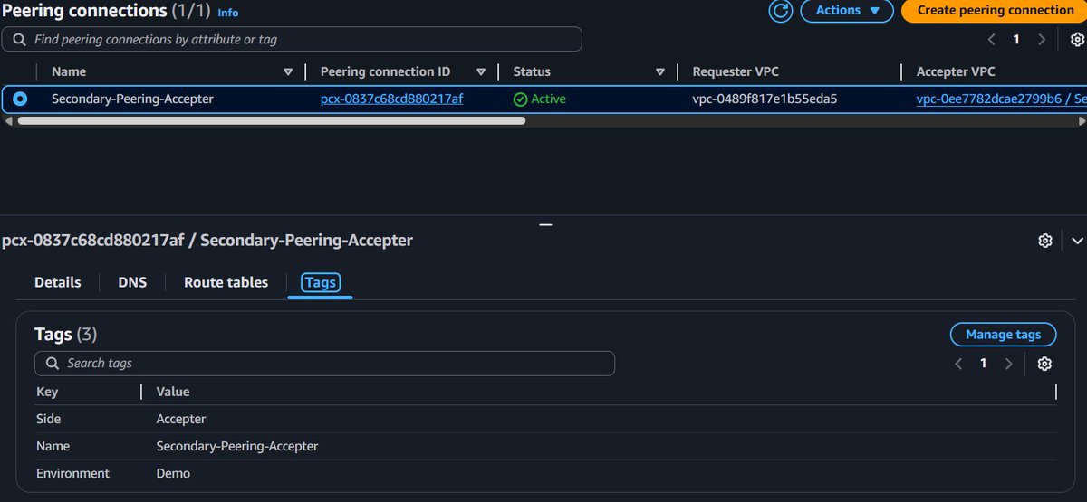Viewport: 1087px width, 502px height.
Task: Click the Accepter VPC column header
Action: click(x=956, y=71)
